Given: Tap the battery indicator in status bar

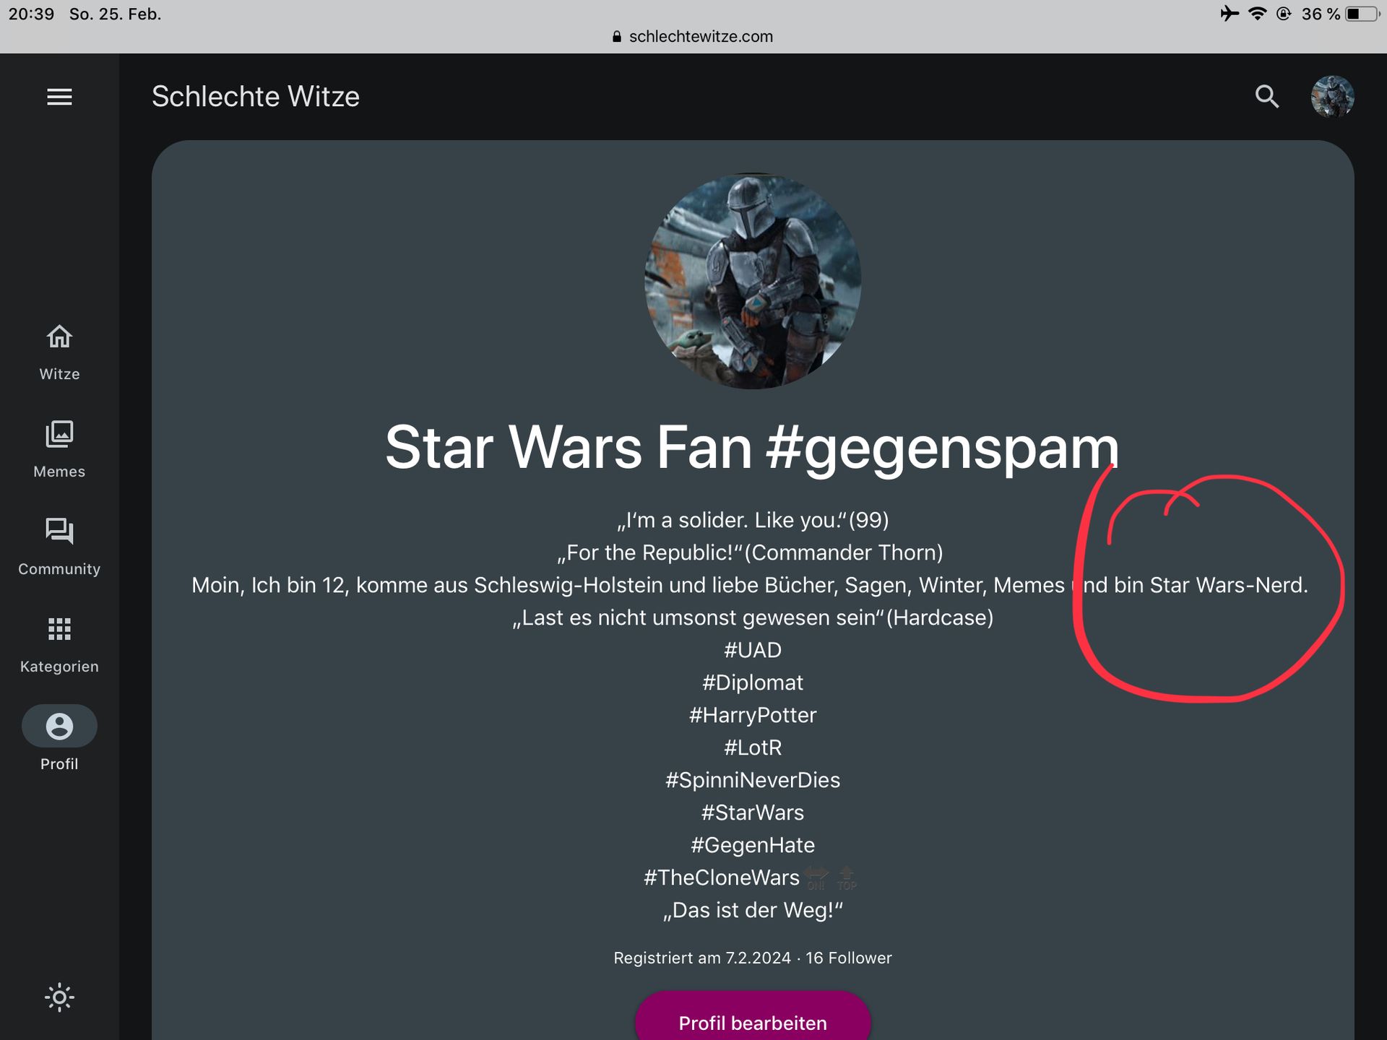Looking at the screenshot, I should tap(1361, 14).
